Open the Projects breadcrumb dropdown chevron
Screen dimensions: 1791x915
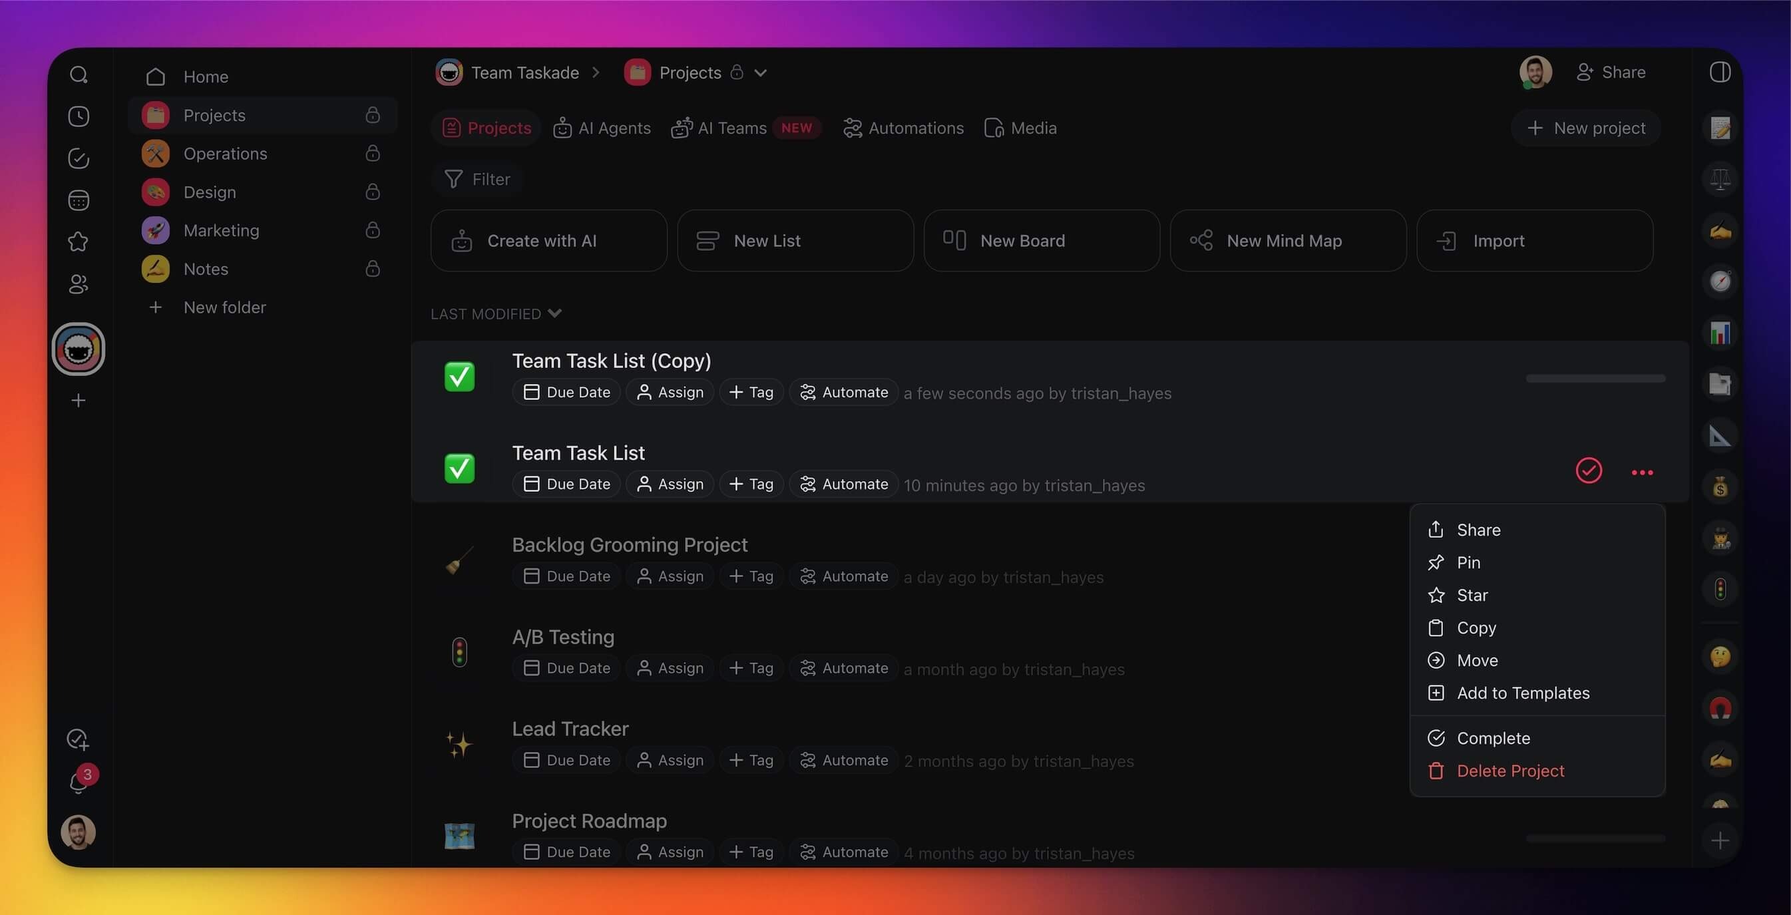(x=761, y=73)
